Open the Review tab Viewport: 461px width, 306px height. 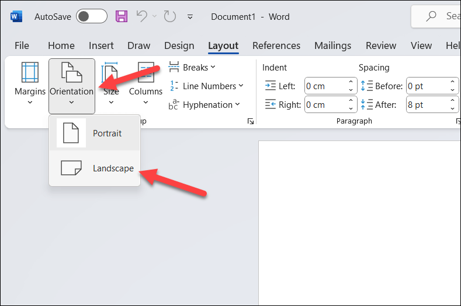(381, 45)
